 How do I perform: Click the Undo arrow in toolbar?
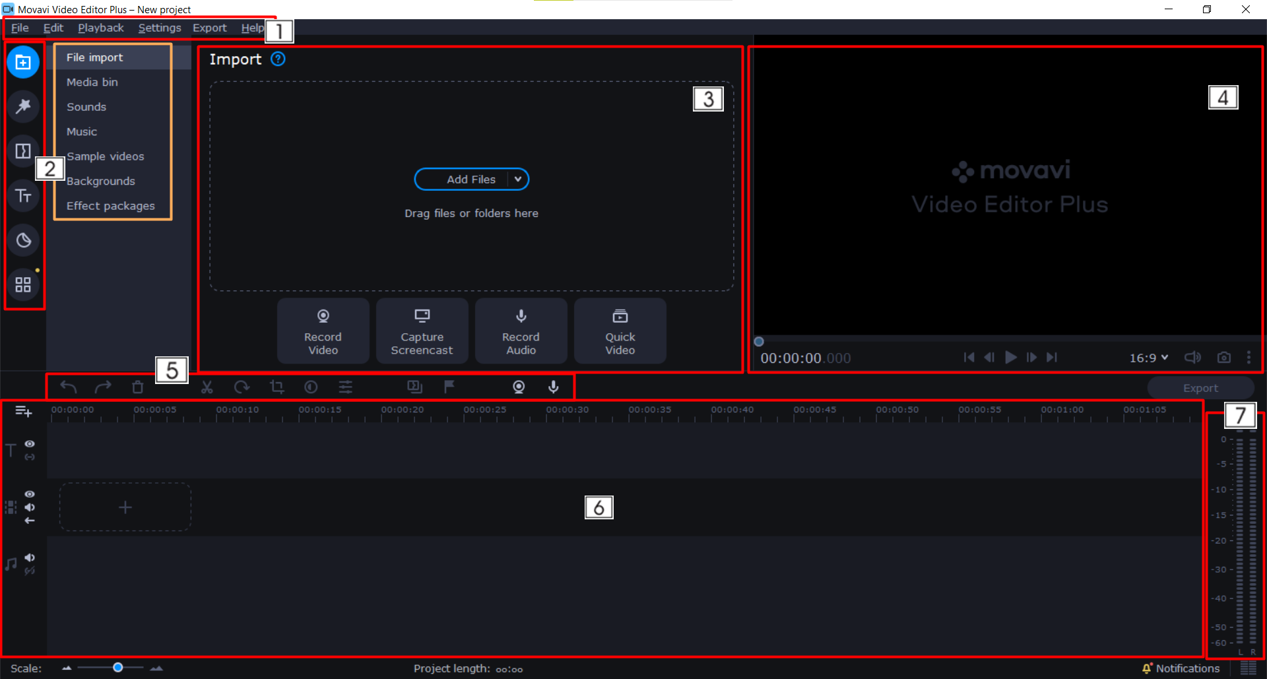pos(69,387)
